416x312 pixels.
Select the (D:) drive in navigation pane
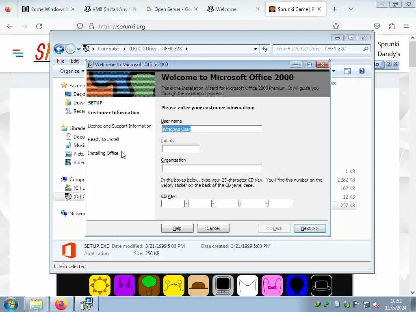tap(75, 197)
